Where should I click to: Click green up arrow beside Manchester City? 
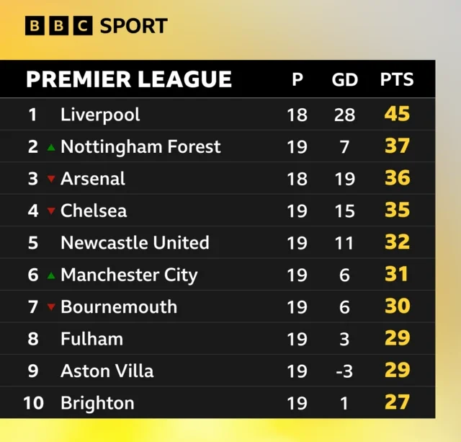[51, 275]
